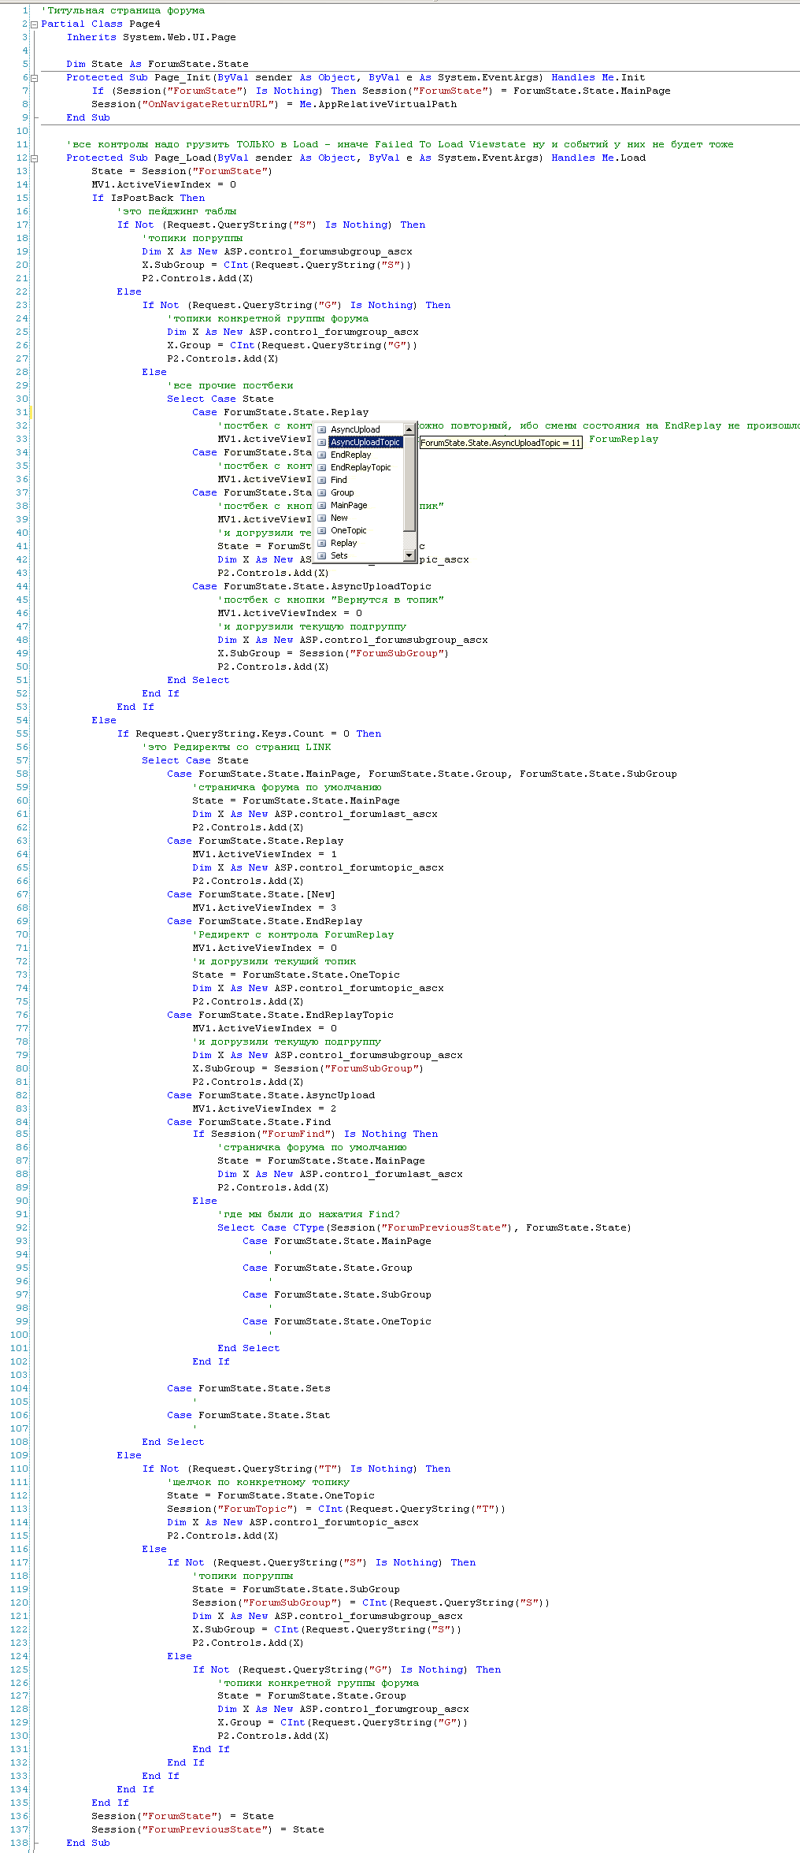Click the enum icon beside MainPage
Viewport: 800px width, 1853px height.
point(321,505)
